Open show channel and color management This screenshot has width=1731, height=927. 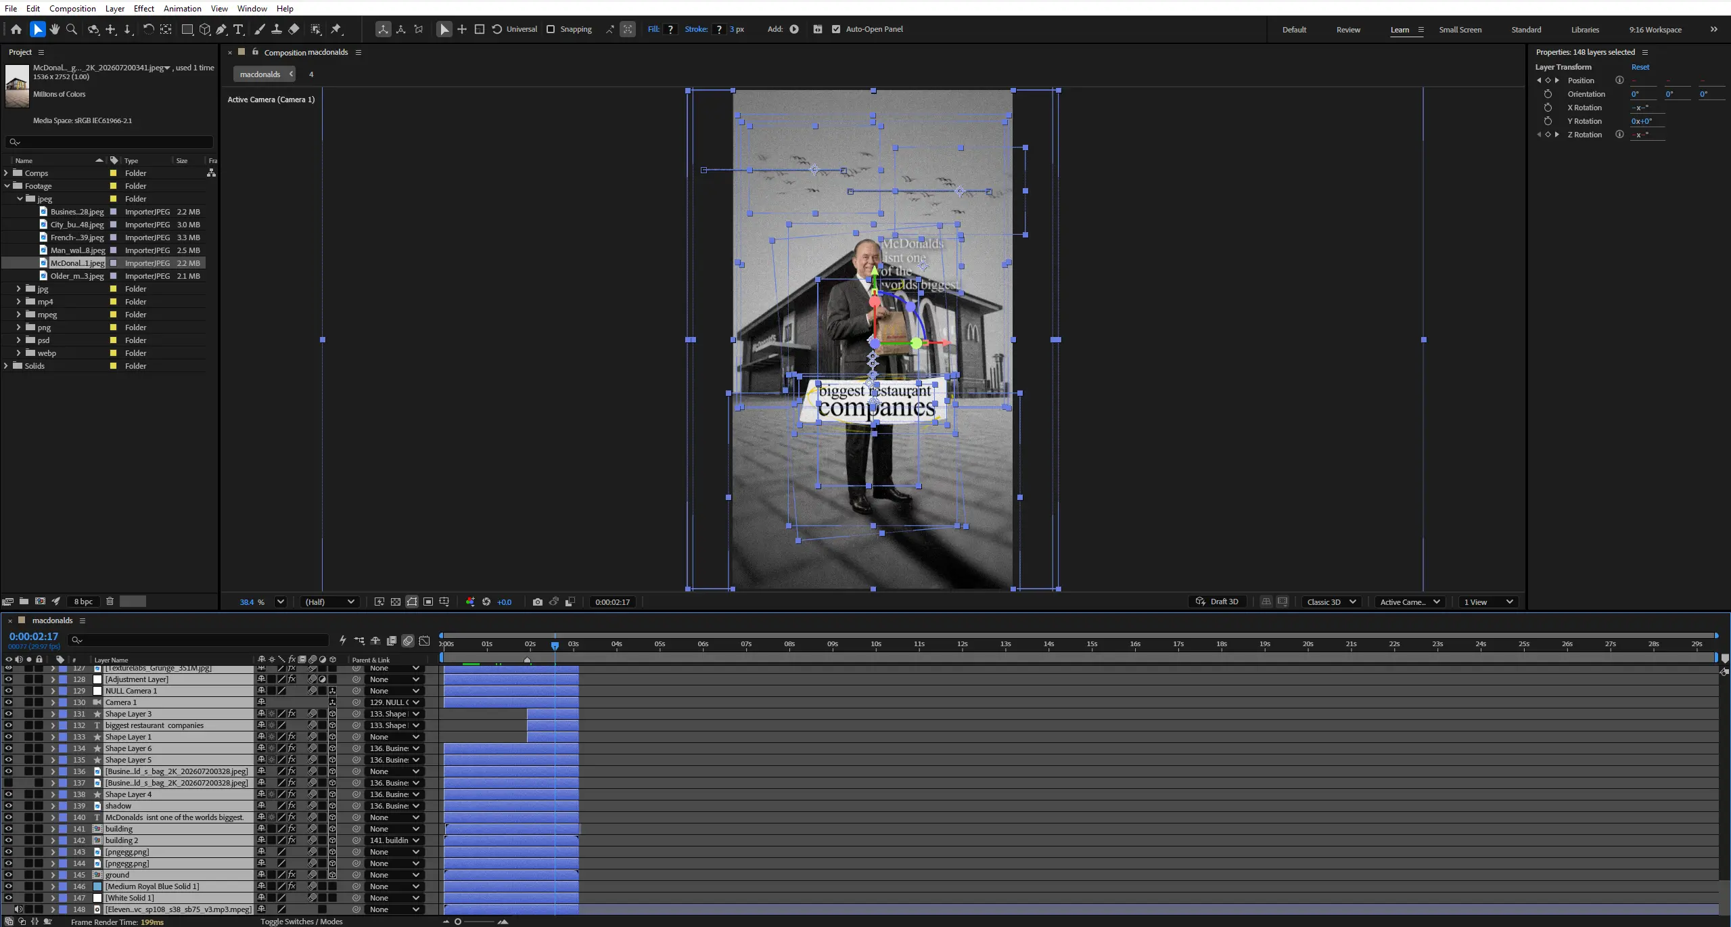point(470,602)
